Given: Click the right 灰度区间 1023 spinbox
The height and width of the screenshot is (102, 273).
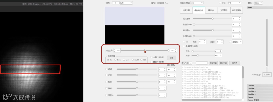Looking at the screenshot, I should tap(173, 50).
